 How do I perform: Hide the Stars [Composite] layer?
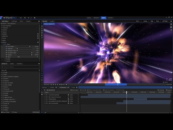point(46,103)
